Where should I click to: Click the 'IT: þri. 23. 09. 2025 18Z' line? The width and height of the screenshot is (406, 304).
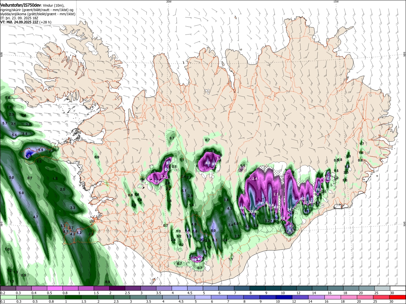tap(20, 18)
